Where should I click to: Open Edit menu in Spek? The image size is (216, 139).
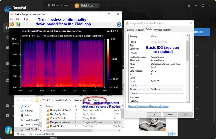click(x=18, y=19)
